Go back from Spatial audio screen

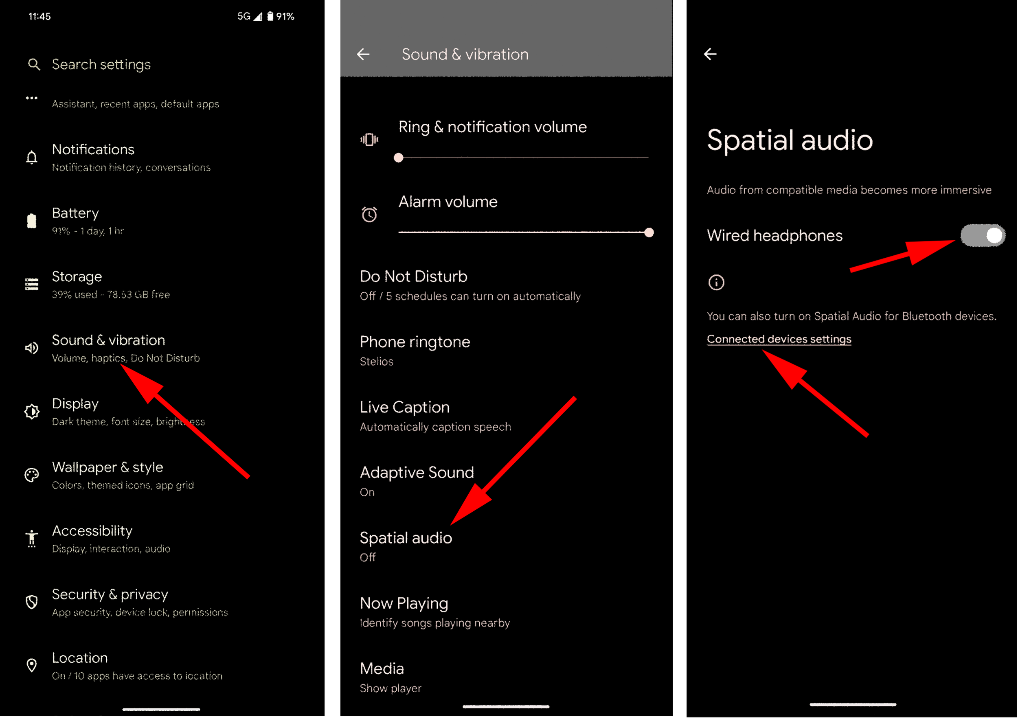710,54
